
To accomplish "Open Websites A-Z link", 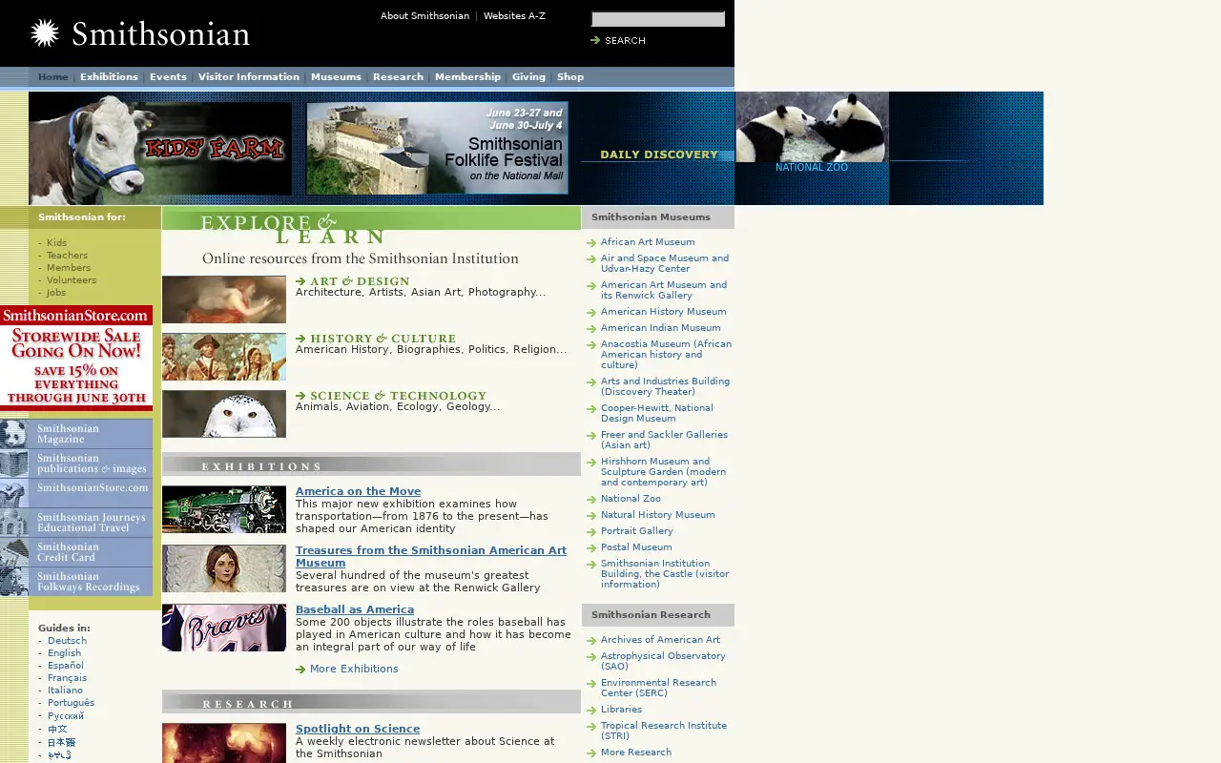I will pos(514,16).
